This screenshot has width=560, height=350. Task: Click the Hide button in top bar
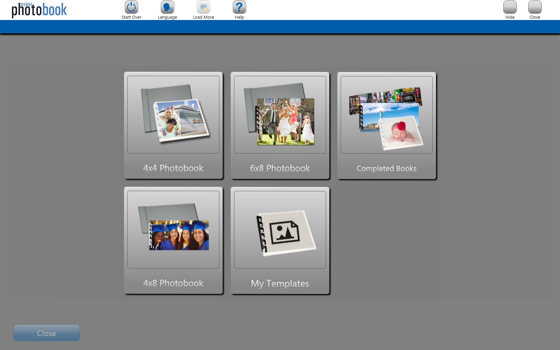tap(510, 7)
